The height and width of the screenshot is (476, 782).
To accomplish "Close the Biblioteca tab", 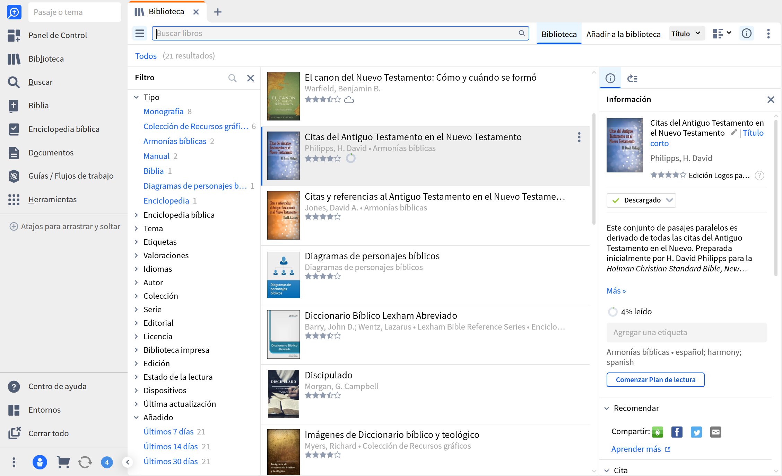I will (x=196, y=12).
